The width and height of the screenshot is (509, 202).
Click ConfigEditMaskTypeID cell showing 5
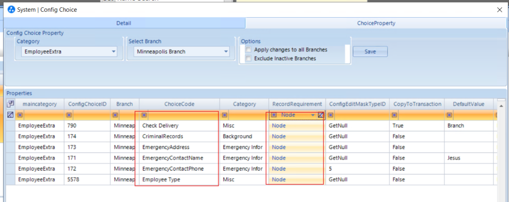coord(357,169)
